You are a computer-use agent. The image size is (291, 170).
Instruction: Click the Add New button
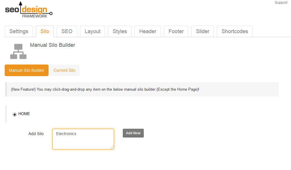[133, 133]
